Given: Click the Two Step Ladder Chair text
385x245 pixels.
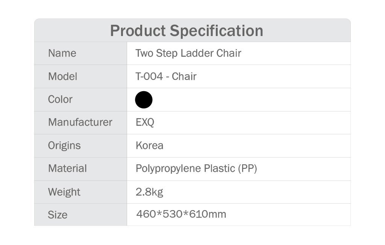Looking at the screenshot, I should coord(188,53).
